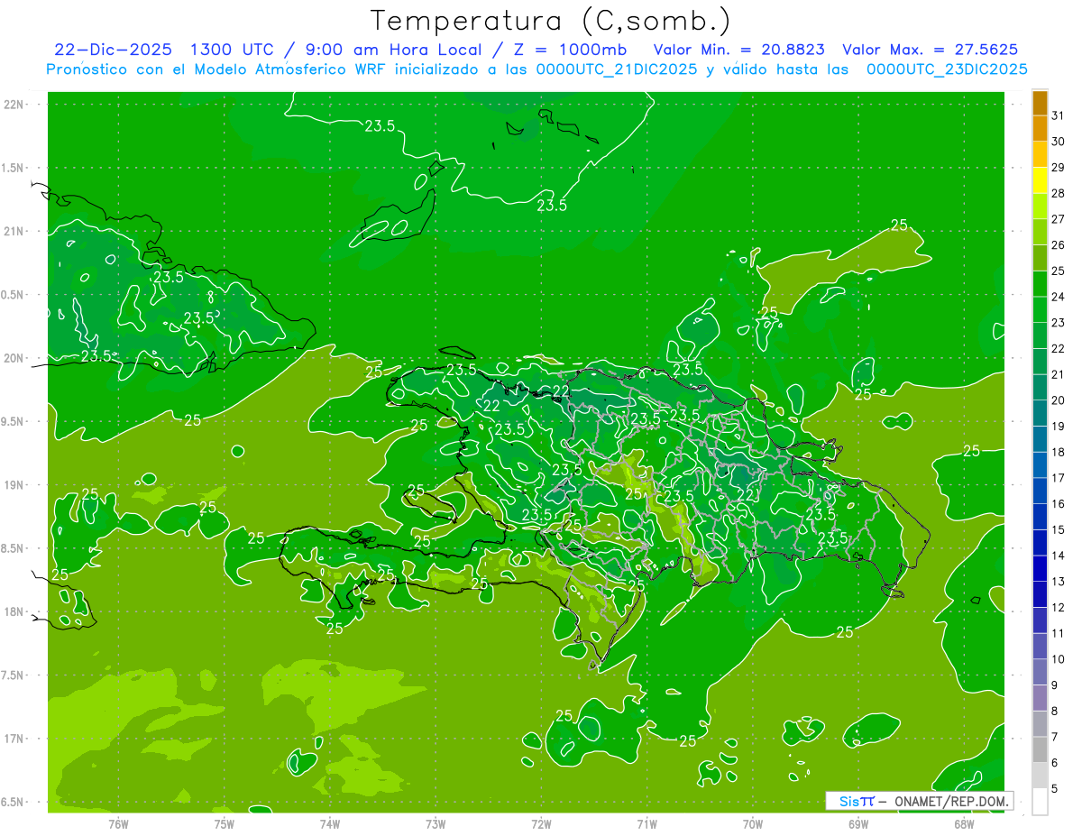Click the initialization time '0000UTC_21DIC2025'
Screen dimensions: 1082x836
pyautogui.click(x=616, y=69)
